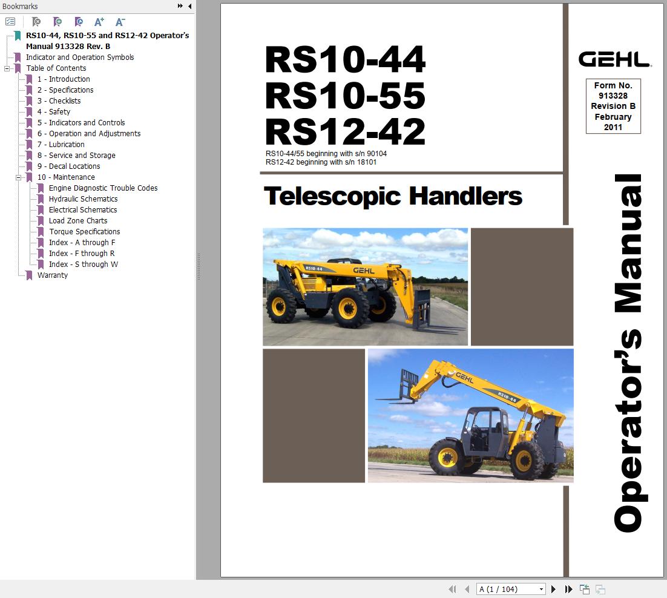Click the bookmark icon beside Electrical Schematics

pyautogui.click(x=41, y=210)
